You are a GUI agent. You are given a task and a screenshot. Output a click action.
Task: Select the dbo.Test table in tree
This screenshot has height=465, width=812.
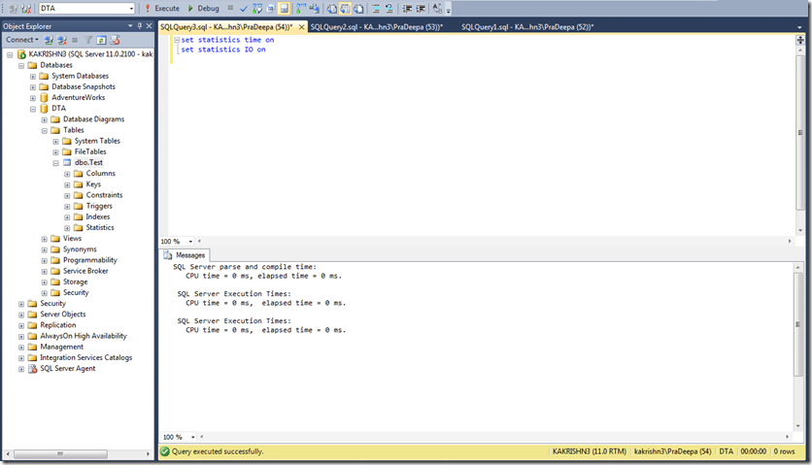point(88,162)
